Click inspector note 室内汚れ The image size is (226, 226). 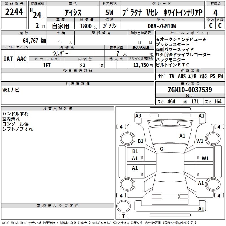point(11,119)
